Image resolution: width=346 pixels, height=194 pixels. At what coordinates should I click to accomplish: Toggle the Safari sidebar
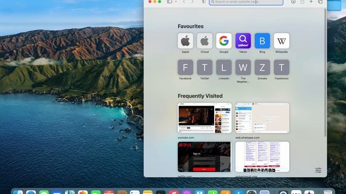169,2
